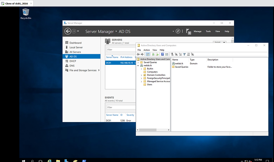Click the Find Objects toolbar icon

click(x=188, y=54)
